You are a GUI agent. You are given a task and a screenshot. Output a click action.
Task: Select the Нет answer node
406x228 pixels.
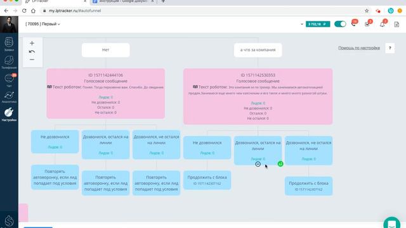[x=106, y=50]
